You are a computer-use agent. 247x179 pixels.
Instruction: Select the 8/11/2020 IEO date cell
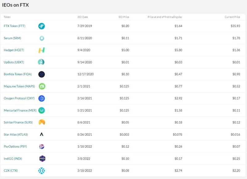click(x=85, y=38)
